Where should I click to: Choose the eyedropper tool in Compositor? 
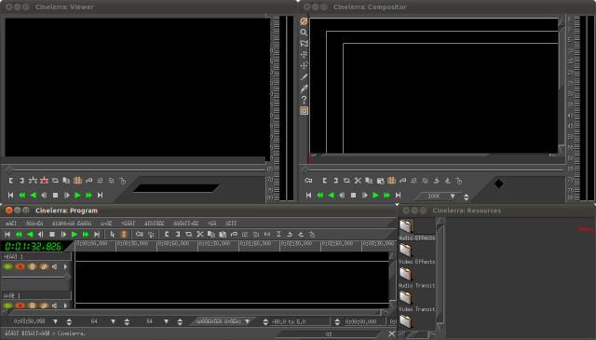(x=304, y=88)
